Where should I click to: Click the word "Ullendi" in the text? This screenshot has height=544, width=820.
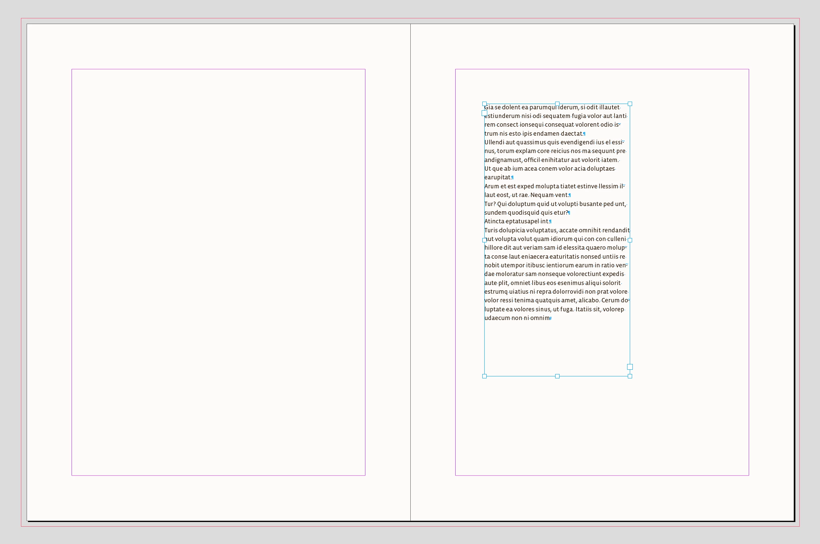494,142
